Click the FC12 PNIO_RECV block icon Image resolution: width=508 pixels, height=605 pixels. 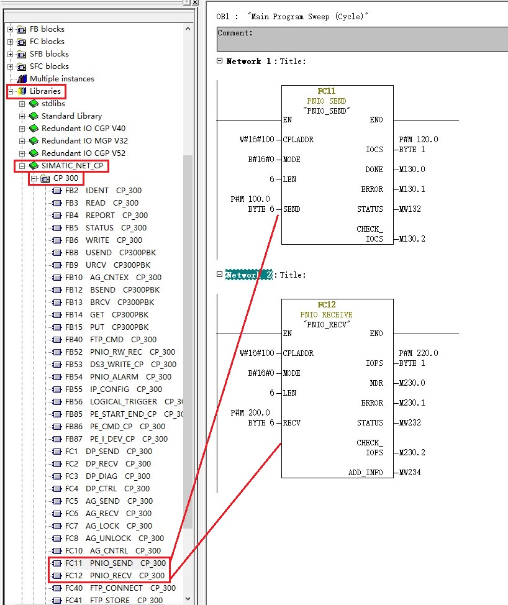coord(57,576)
